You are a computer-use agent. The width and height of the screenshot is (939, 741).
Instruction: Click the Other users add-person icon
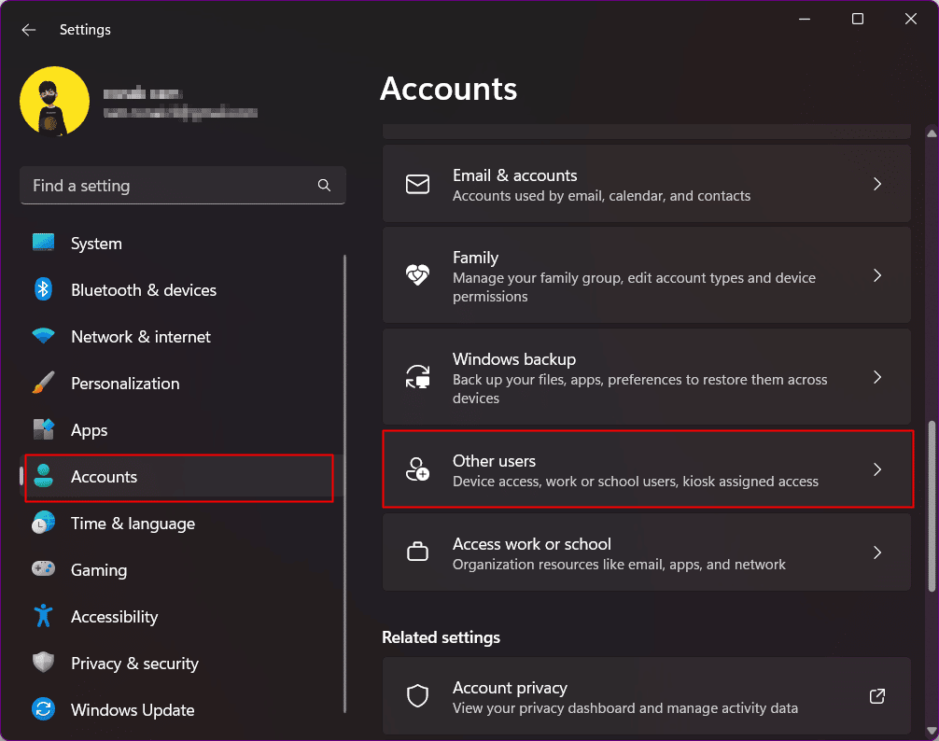tap(417, 469)
